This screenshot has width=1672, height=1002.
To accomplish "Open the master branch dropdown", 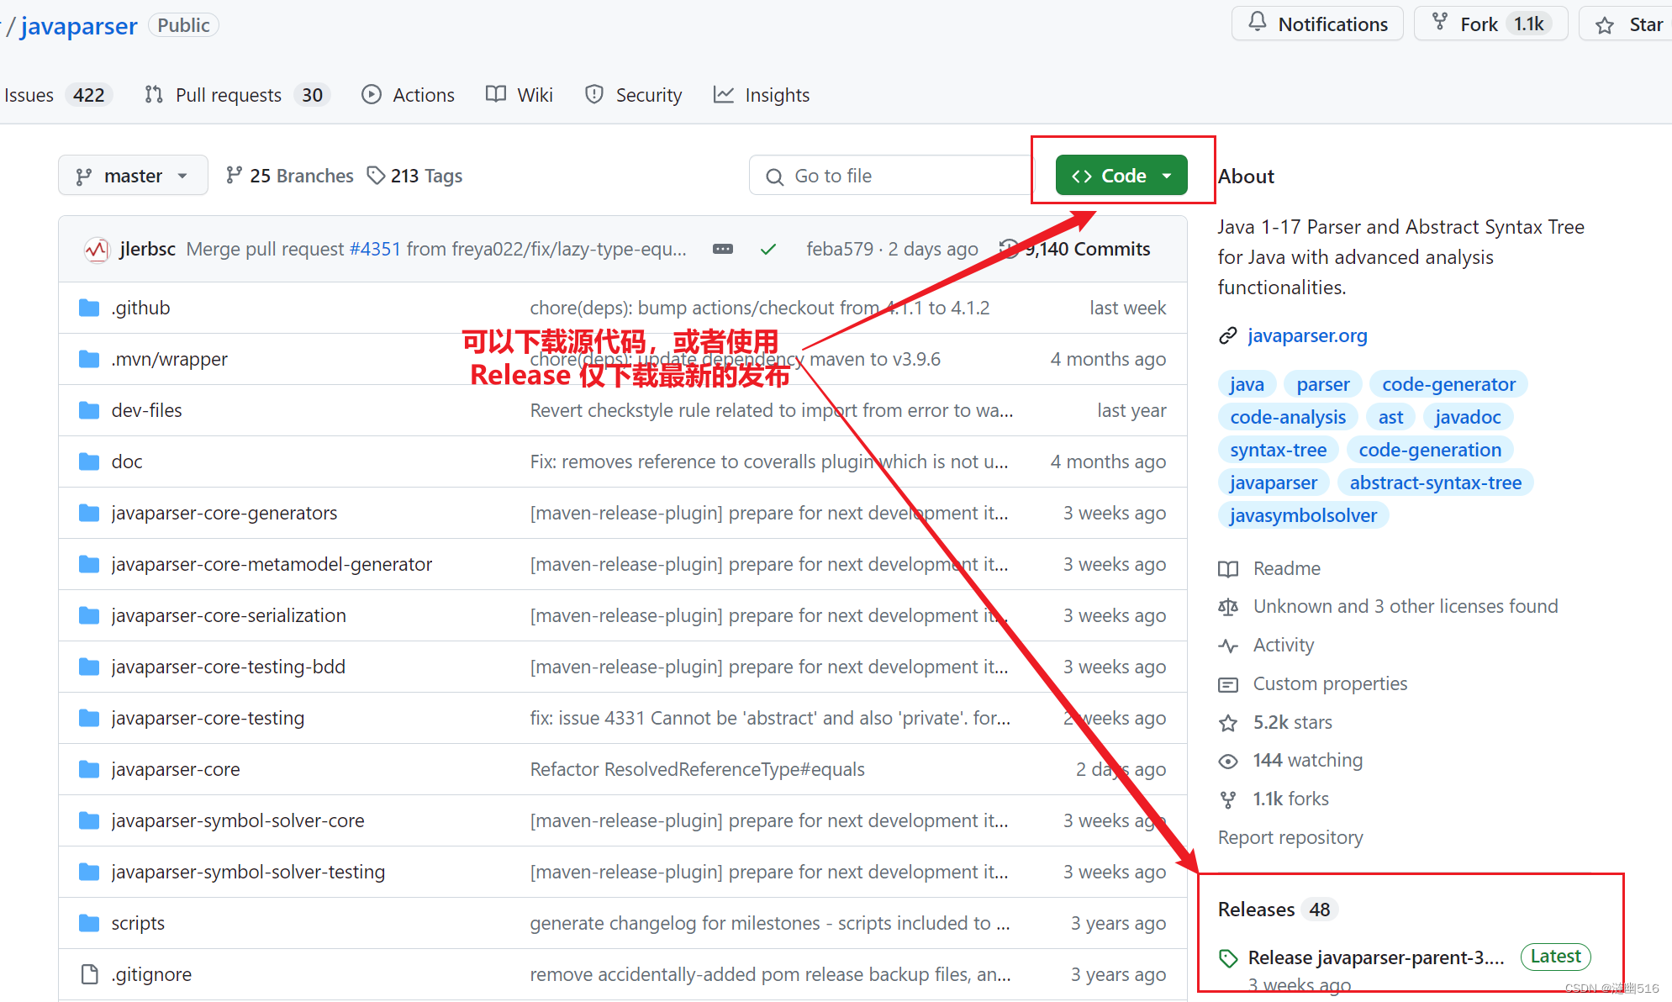I will 133,175.
